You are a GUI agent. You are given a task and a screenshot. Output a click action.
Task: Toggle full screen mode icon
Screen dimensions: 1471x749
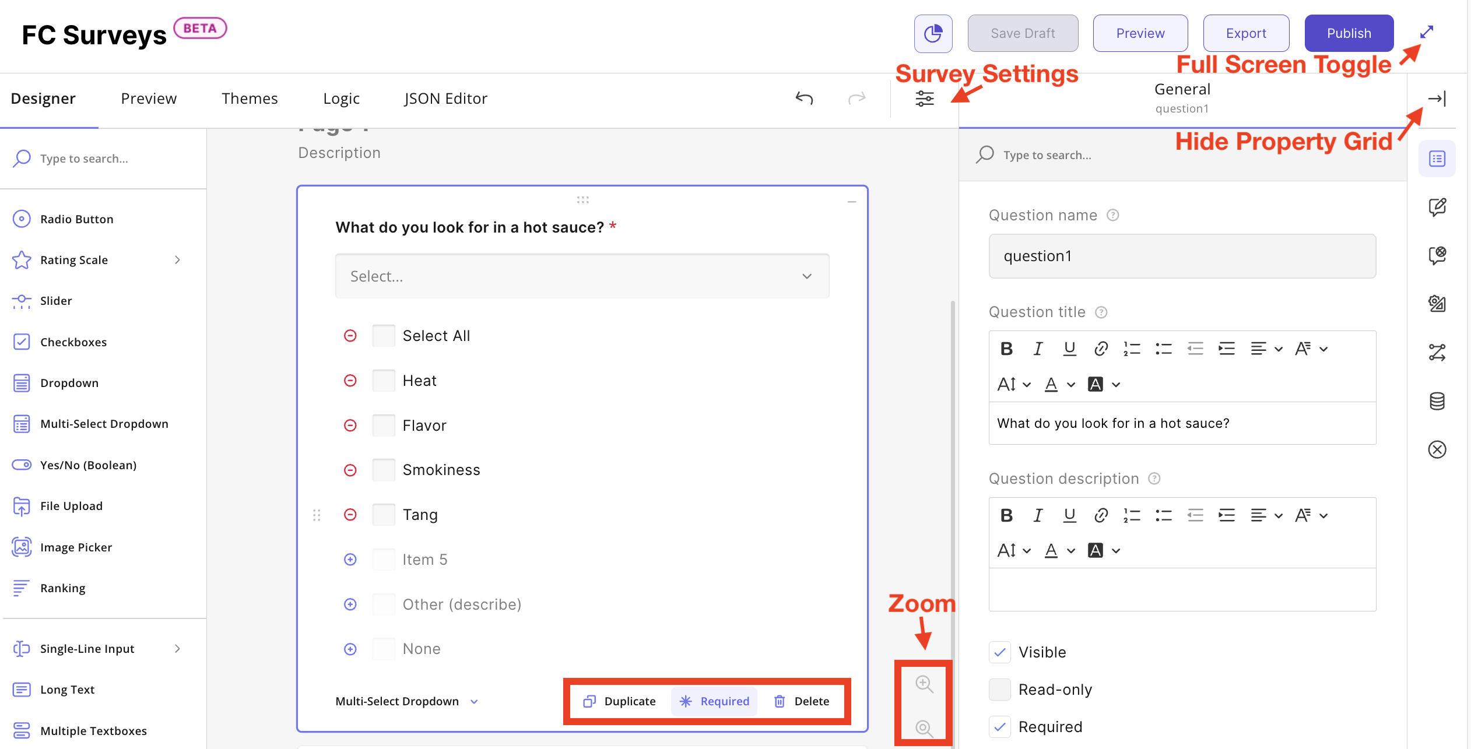point(1427,32)
